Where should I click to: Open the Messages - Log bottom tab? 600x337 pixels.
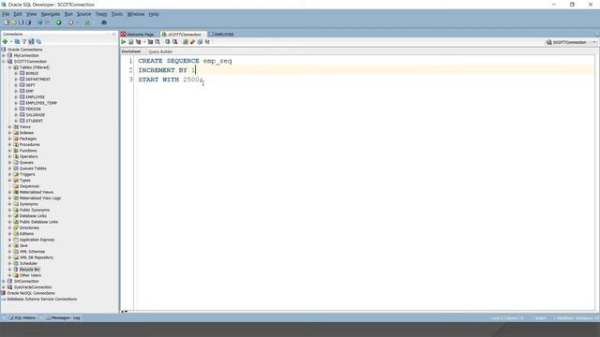click(x=63, y=318)
